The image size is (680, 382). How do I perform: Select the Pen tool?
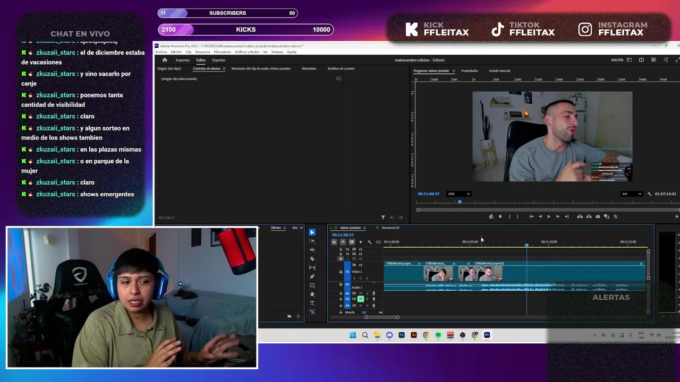[x=312, y=276]
